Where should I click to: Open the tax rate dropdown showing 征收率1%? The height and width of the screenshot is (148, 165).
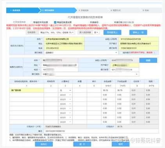click(57, 32)
